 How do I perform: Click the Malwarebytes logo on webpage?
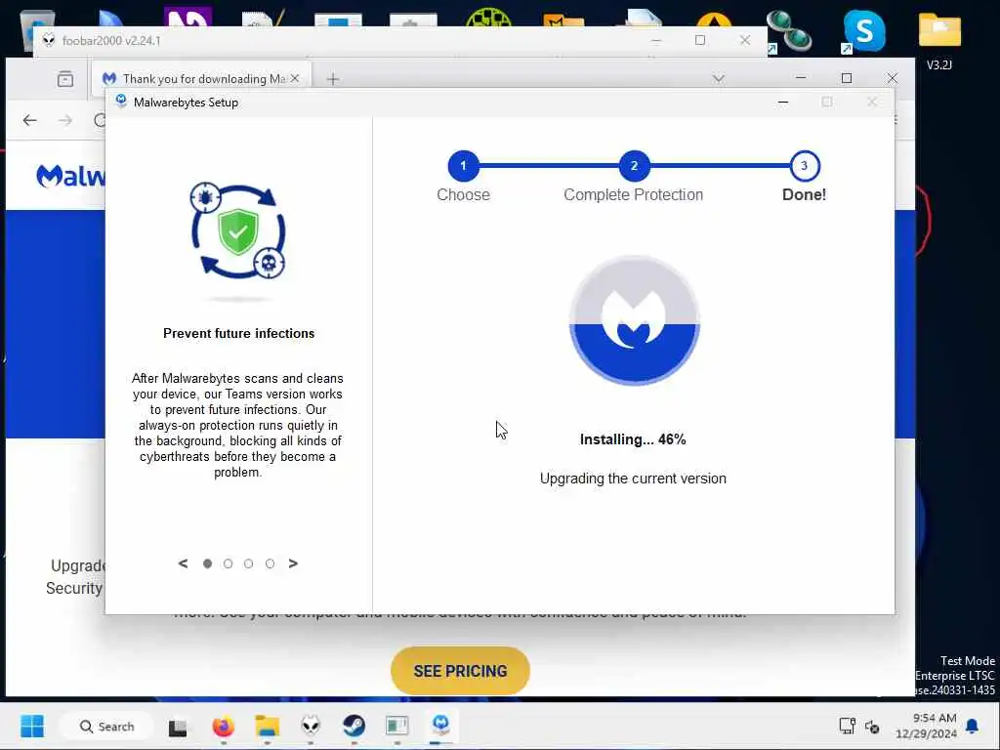coord(70,176)
